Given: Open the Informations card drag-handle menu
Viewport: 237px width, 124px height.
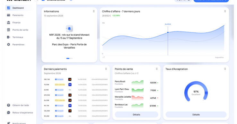Looking at the screenshot, I should (x=94, y=11).
